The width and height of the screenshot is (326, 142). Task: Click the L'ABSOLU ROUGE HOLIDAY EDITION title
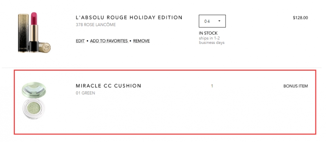[x=129, y=18]
